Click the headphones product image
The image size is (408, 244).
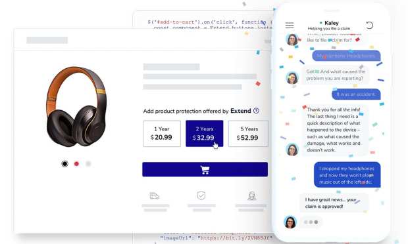(x=76, y=106)
